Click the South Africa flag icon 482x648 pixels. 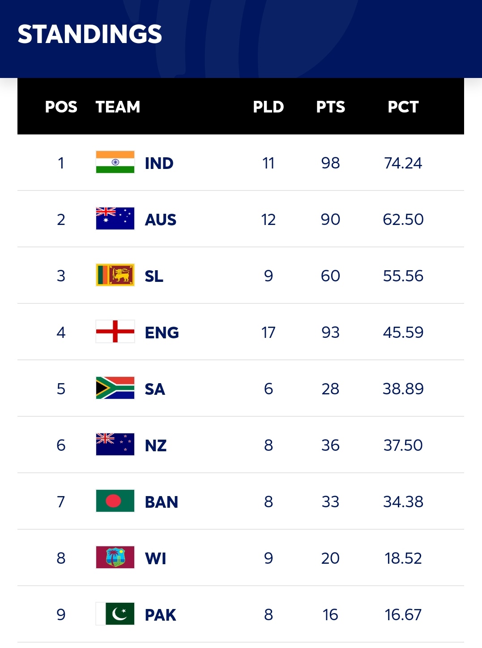tap(115, 388)
